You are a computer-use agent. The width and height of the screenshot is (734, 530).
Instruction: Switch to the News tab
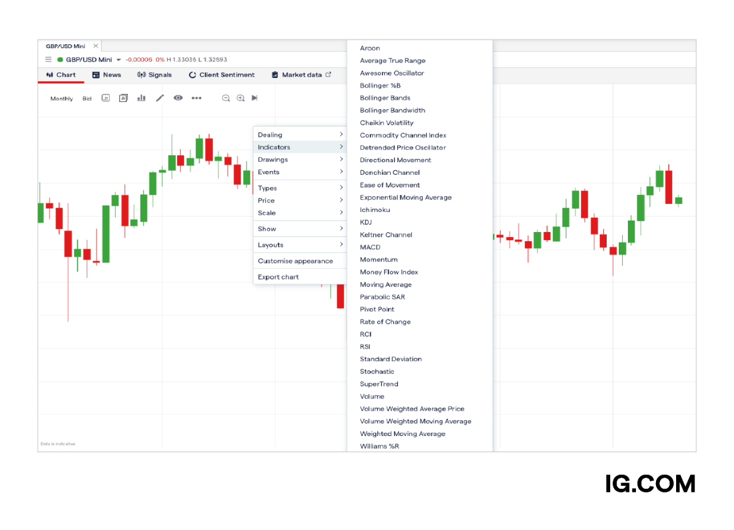click(107, 75)
